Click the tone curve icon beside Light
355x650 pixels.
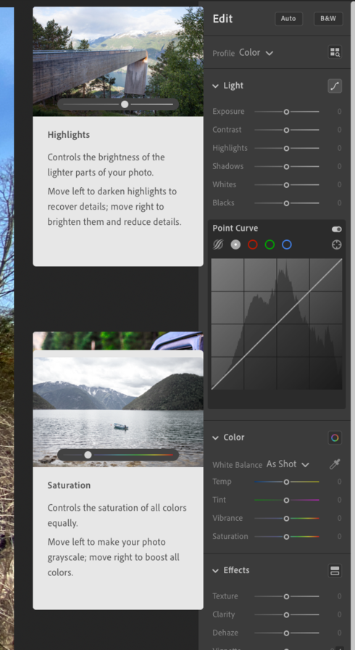pyautogui.click(x=335, y=86)
